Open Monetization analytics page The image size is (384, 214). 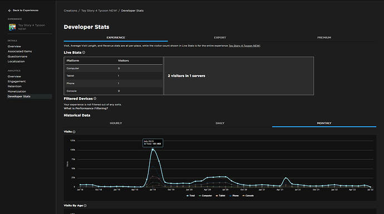pyautogui.click(x=17, y=92)
